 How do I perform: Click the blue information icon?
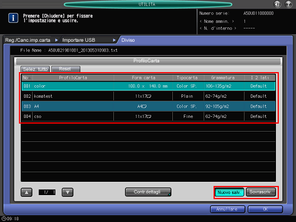tap(13, 18)
